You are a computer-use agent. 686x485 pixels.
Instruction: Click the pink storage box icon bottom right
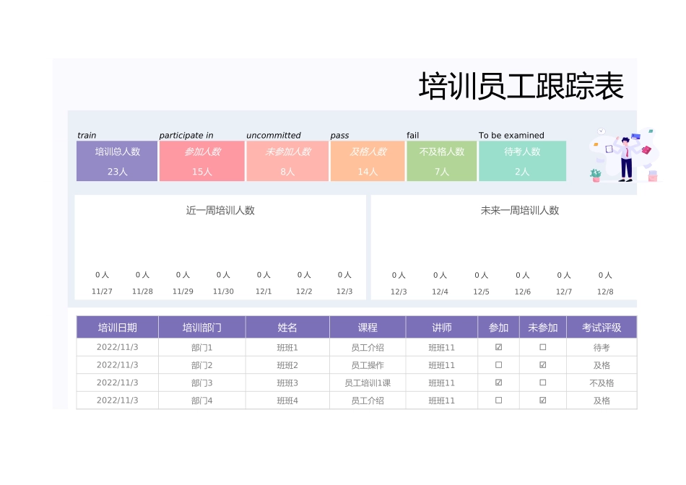click(653, 177)
